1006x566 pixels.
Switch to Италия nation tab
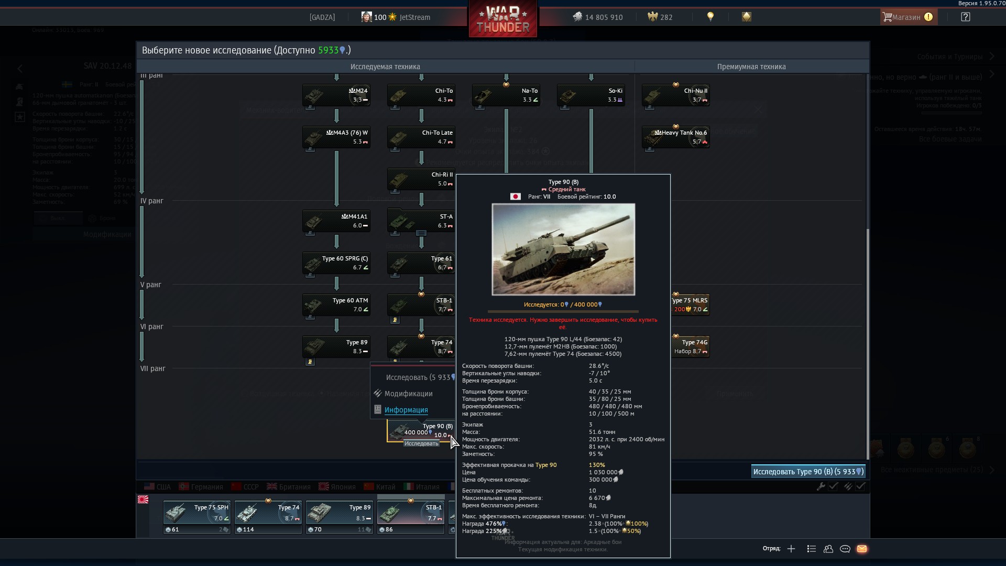click(x=422, y=487)
